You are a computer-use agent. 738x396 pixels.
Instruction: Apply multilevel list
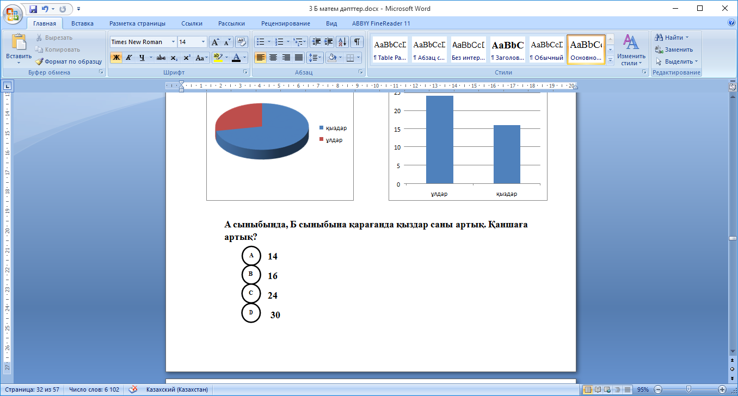tap(298, 42)
